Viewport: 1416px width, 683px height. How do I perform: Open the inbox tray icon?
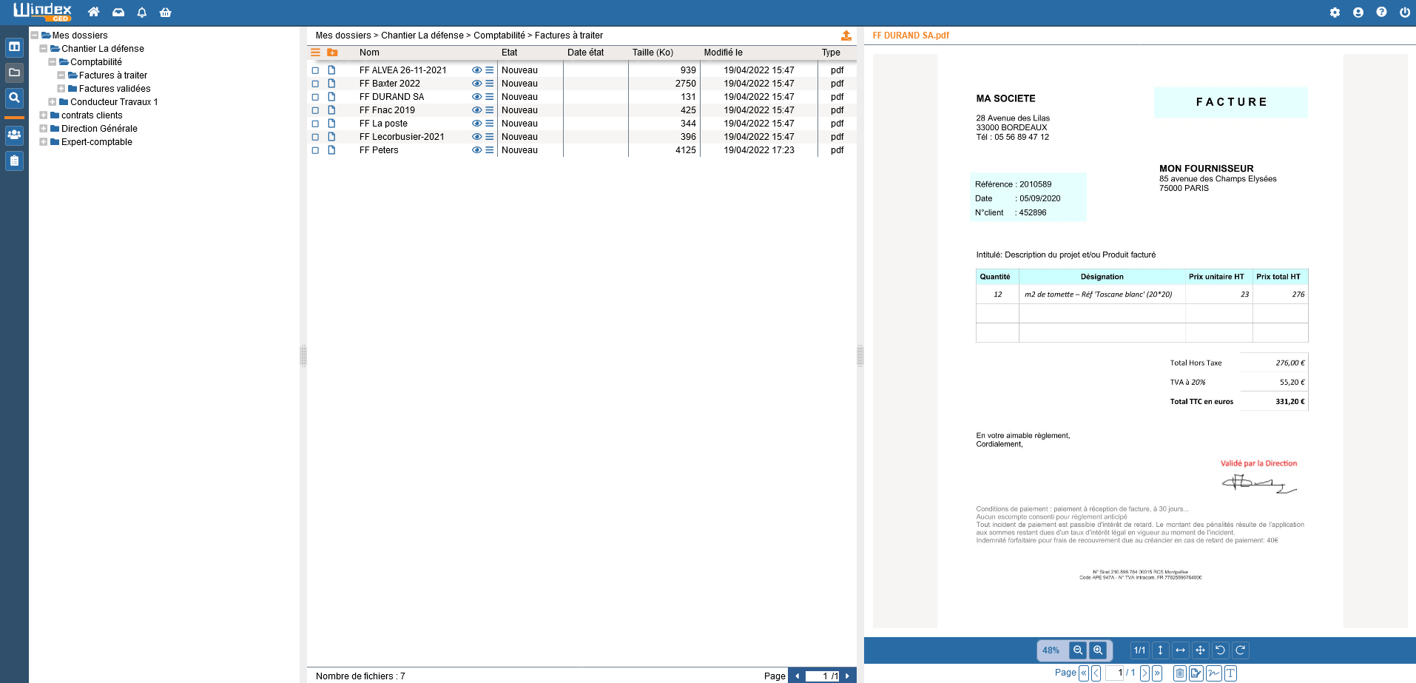pyautogui.click(x=118, y=12)
